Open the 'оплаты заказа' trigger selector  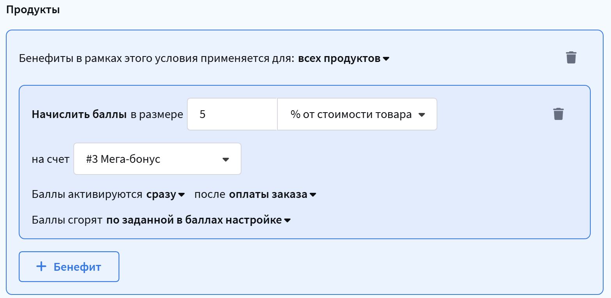268,195
